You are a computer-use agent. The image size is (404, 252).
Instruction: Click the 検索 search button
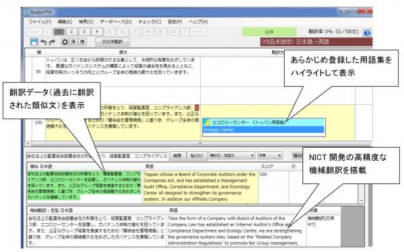click(x=177, y=156)
